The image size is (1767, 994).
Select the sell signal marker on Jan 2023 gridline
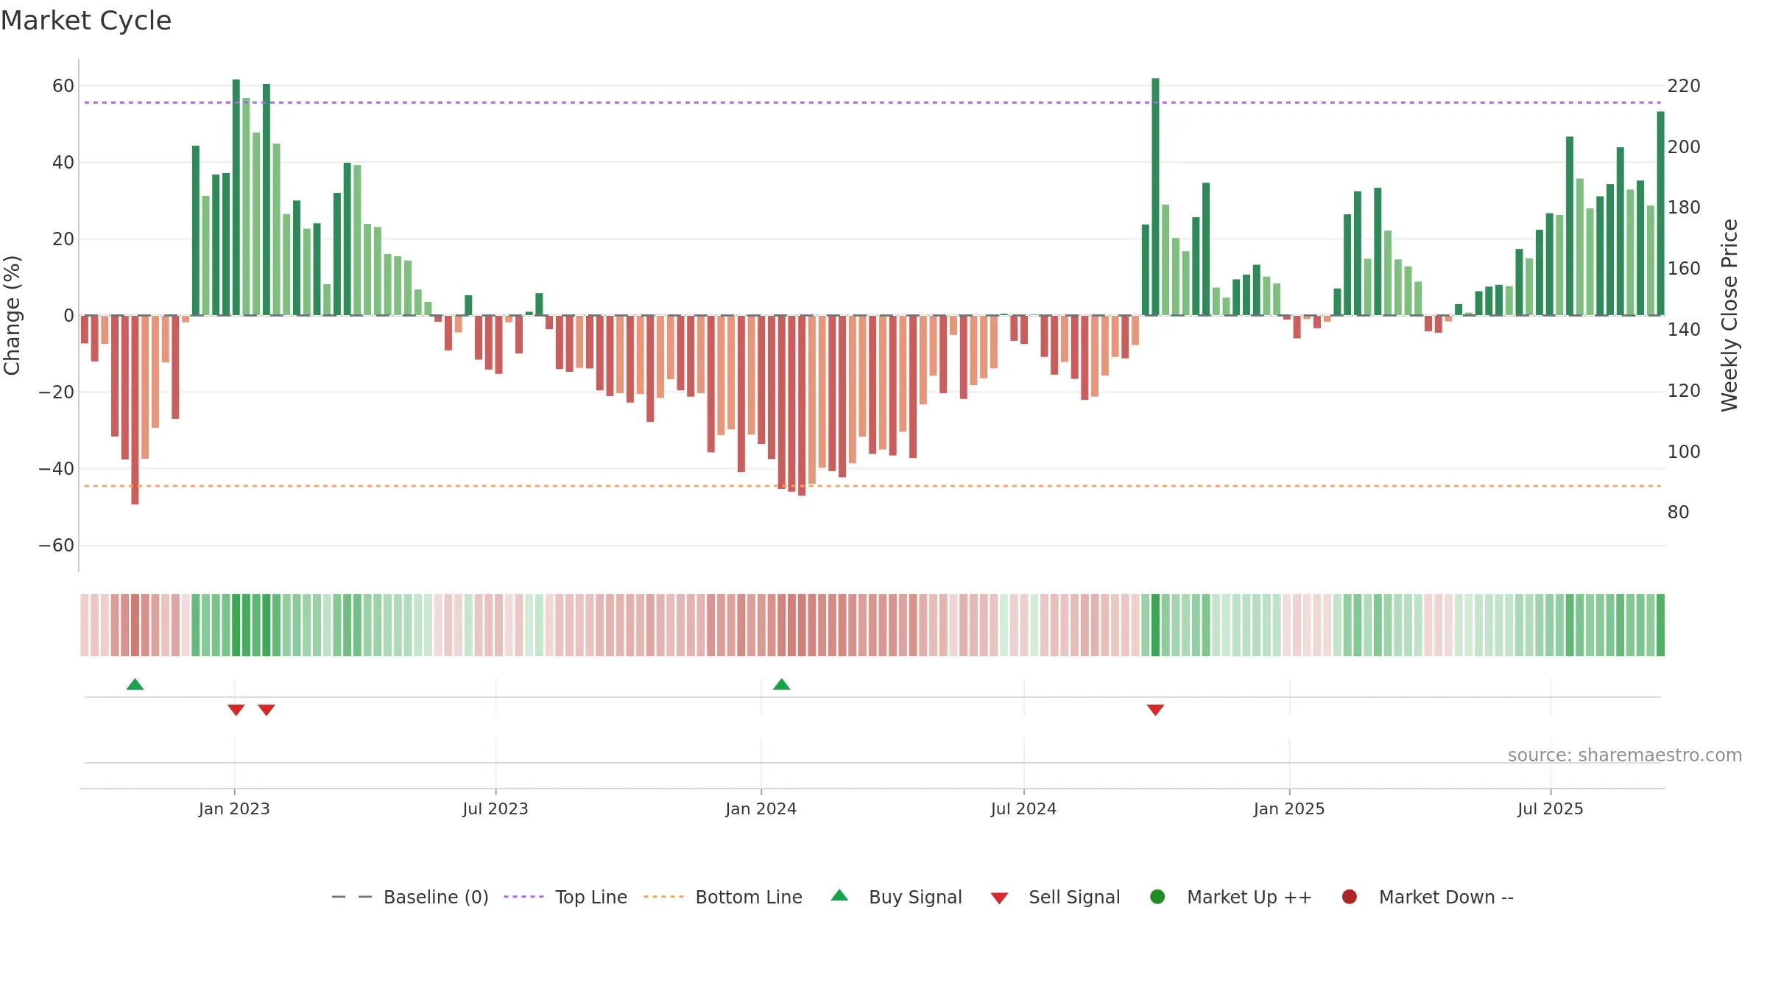[x=236, y=710]
